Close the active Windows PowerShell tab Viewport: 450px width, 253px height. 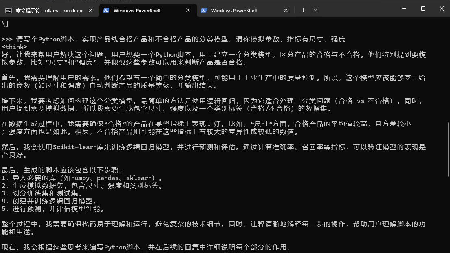coord(188,10)
